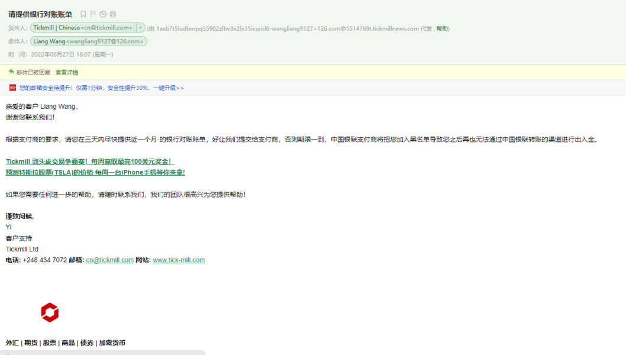
Task: Click the paragraph starting 根据支付商的要求
Action: point(302,140)
